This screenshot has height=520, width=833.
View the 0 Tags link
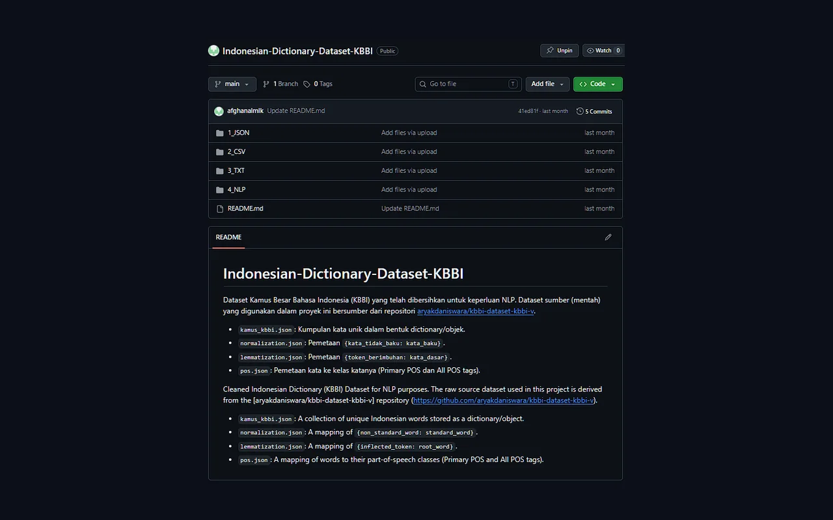[x=318, y=84]
